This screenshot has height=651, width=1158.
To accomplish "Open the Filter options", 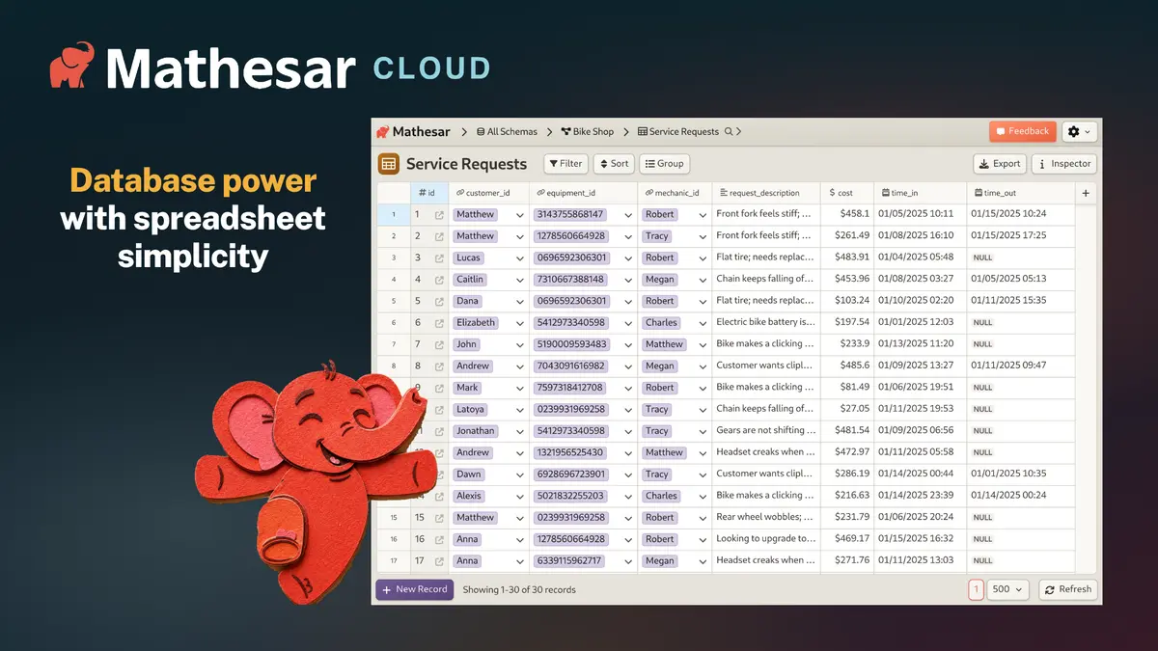I will (x=565, y=164).
